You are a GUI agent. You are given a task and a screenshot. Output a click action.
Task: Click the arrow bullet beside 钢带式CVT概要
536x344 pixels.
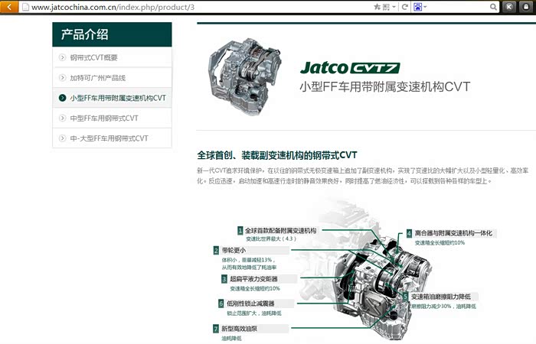62,57
